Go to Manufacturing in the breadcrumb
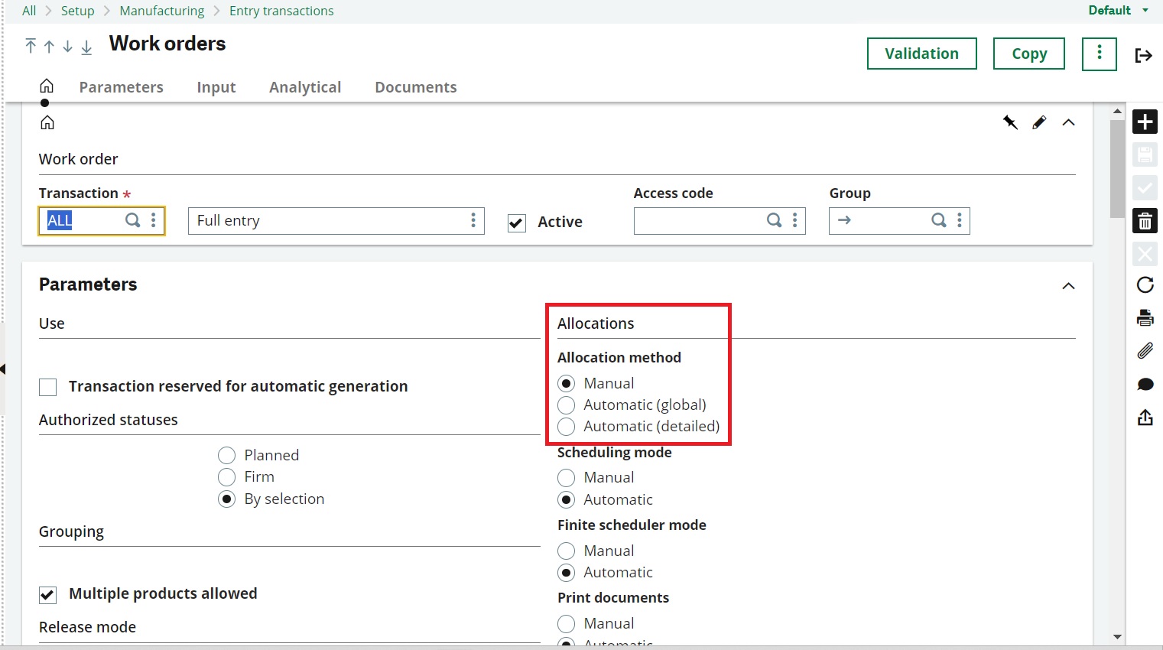1163x650 pixels. pos(162,10)
